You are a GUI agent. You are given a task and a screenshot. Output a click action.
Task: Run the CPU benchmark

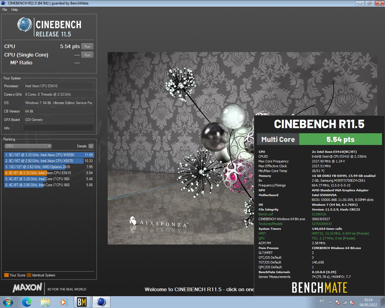(x=88, y=47)
